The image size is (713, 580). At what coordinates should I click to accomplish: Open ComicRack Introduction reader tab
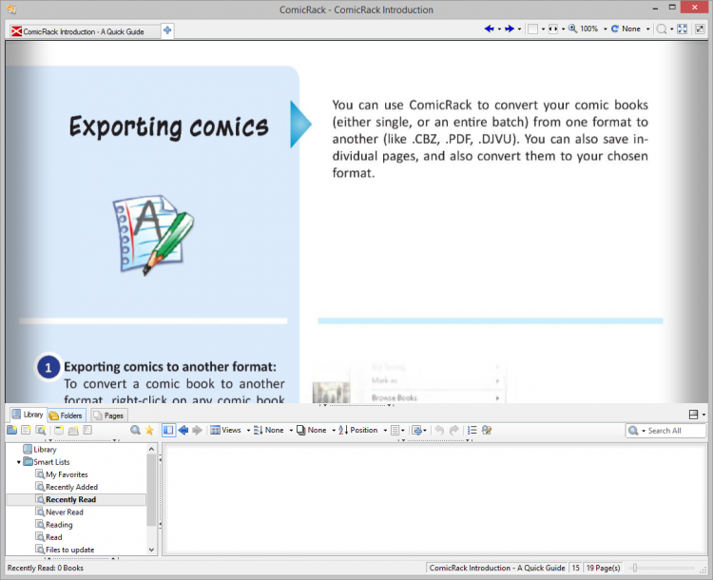coord(84,31)
